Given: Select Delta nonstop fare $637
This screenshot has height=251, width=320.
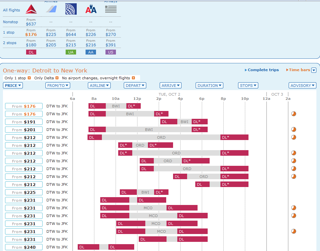Looking at the screenshot, I should [31, 24].
